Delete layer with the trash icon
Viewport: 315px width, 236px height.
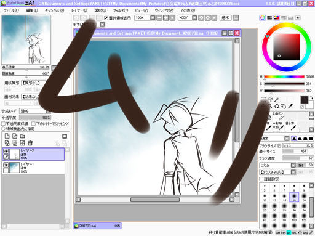tap(30, 143)
